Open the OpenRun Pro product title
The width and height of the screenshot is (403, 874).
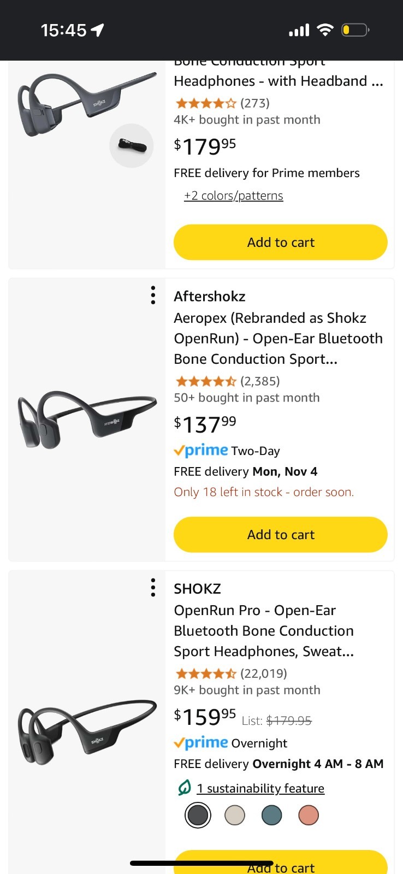point(264,630)
